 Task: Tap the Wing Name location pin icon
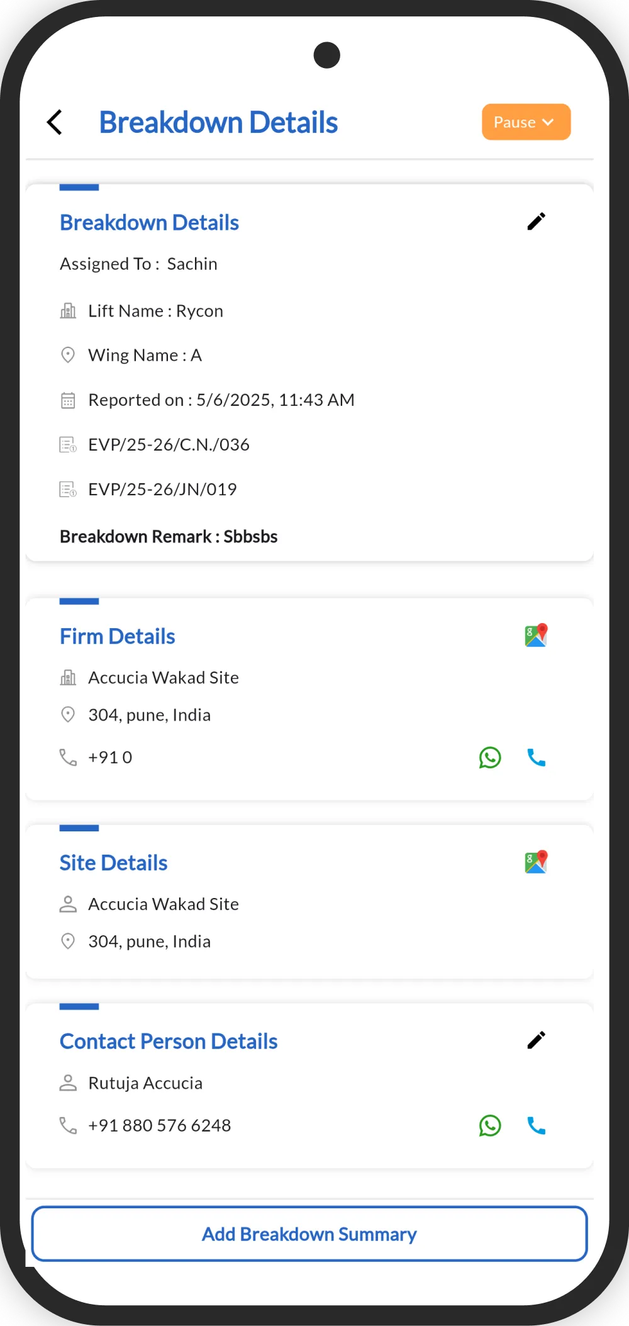tap(68, 355)
